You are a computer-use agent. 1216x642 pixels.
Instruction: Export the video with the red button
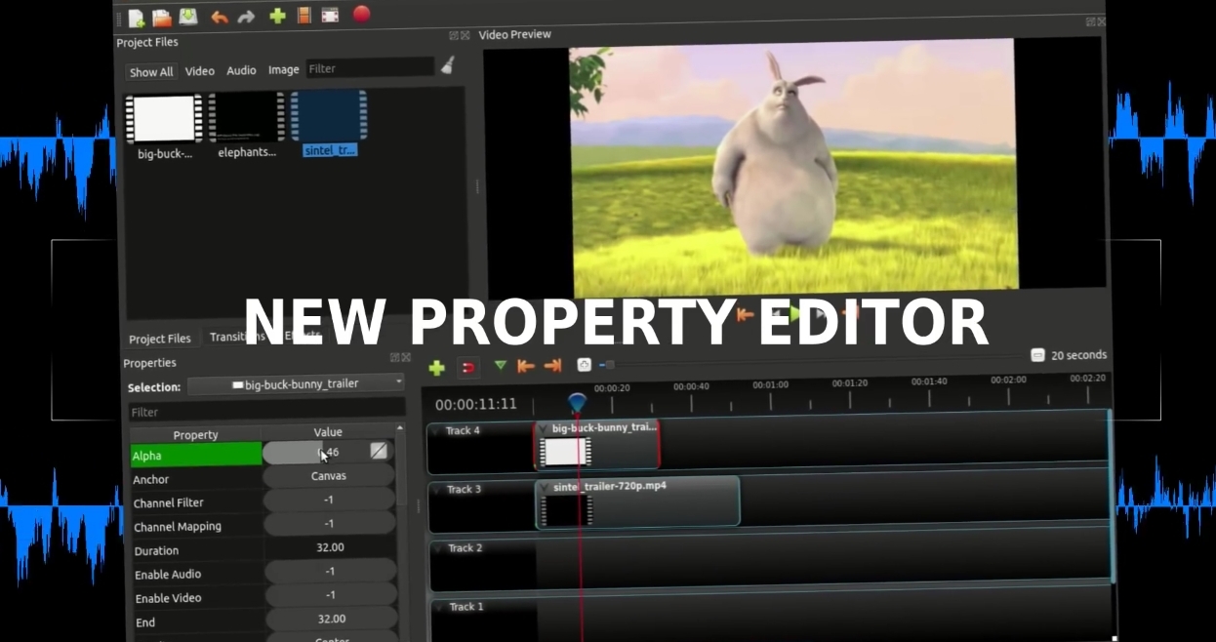(x=360, y=16)
